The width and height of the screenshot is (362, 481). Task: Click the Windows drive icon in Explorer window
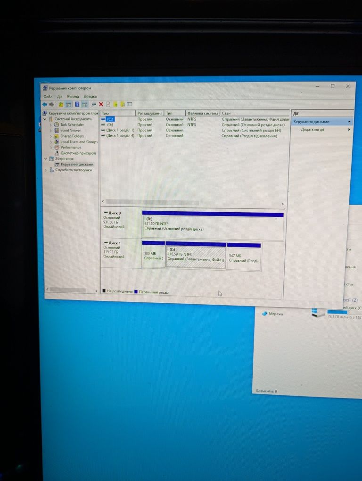(318, 313)
